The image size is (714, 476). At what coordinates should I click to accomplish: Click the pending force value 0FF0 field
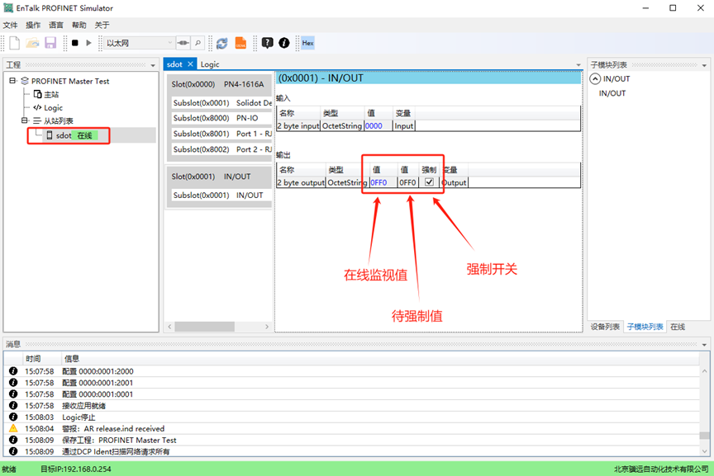coord(407,182)
